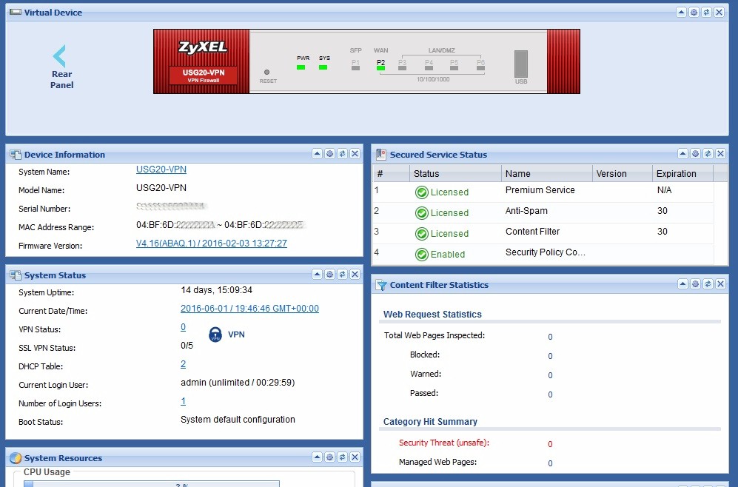738x487 pixels.
Task: Click the Security Policy enabled check icon
Action: click(x=422, y=254)
